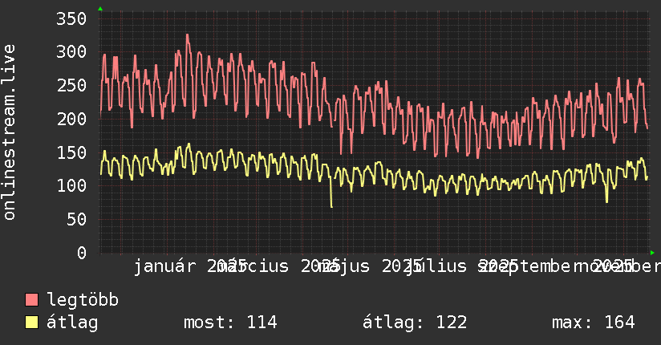
Task: Select the legtöbb legend label
Action: (83, 300)
